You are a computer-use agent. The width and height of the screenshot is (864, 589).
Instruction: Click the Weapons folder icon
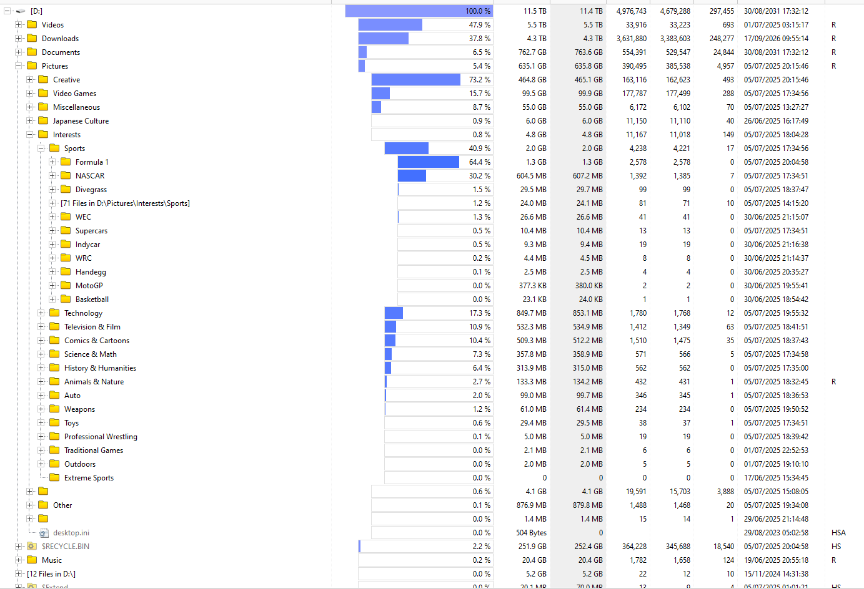(54, 409)
